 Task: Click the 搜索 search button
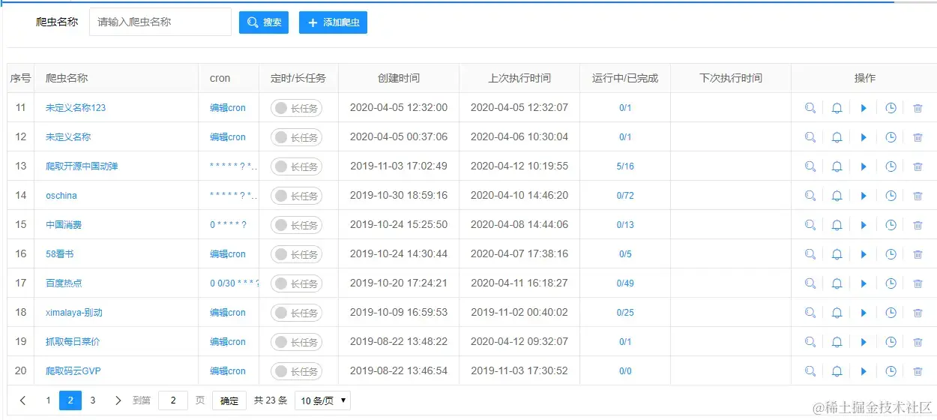click(x=264, y=22)
